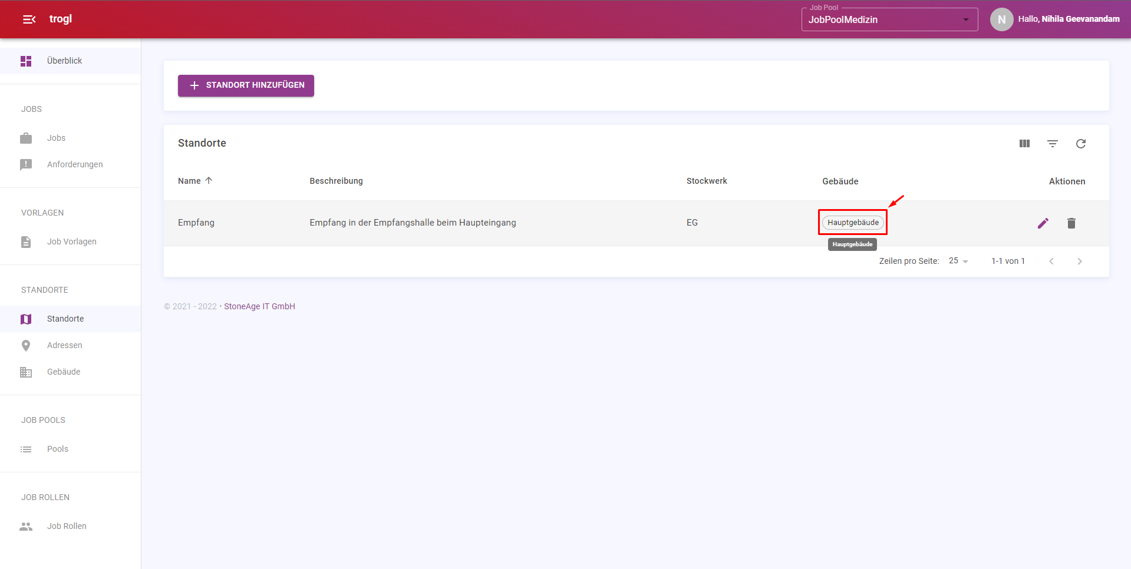Open Anforderungen in the sidebar
Viewport: 1131px width, 569px height.
point(70,165)
